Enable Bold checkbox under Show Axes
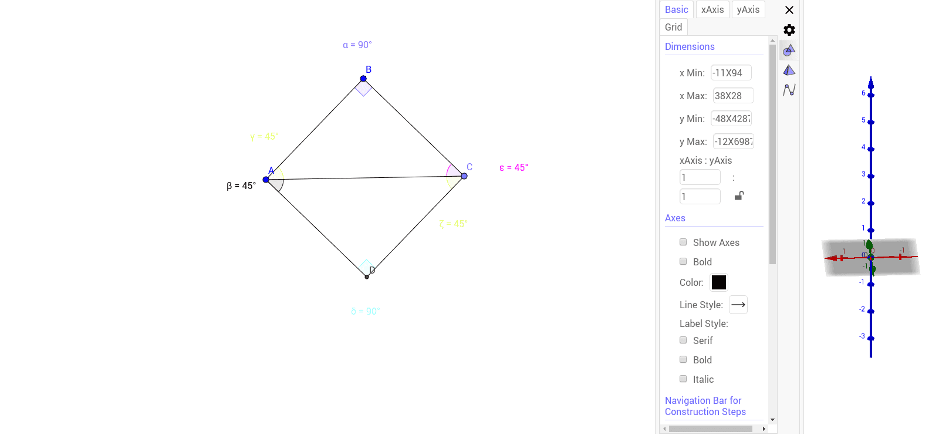 683,261
